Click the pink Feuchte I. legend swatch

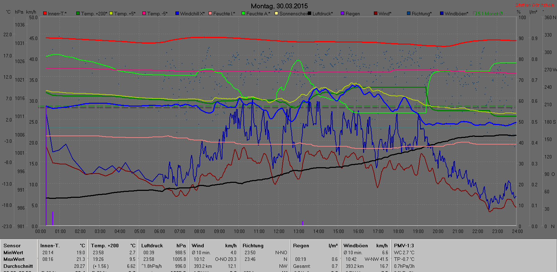(210, 14)
